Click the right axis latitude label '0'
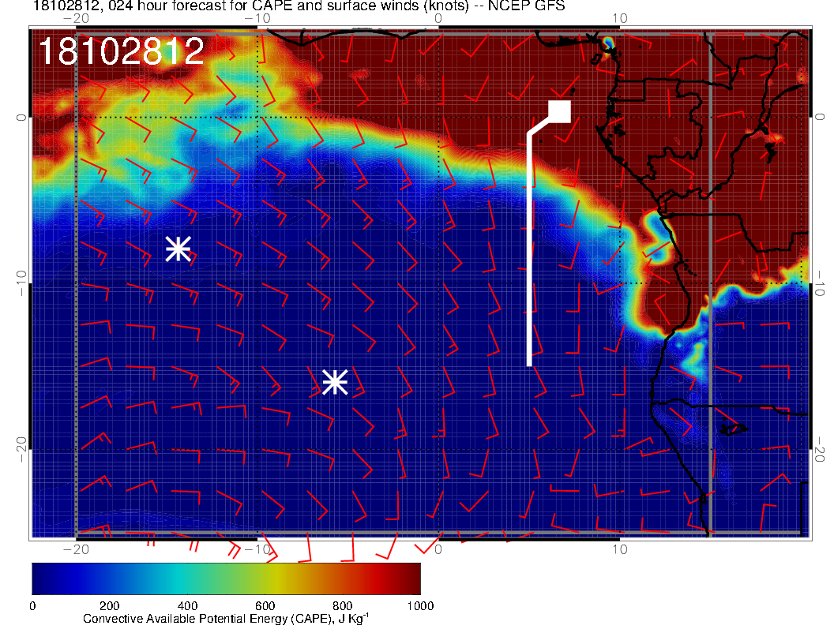 820,117
